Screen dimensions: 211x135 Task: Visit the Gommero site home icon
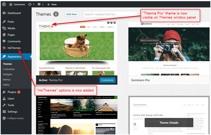(10, 4)
